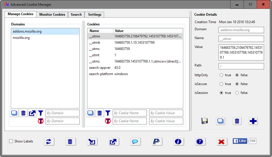Screen dimensions: 272x157
Task: Open Search tab
Action: pos(76,15)
